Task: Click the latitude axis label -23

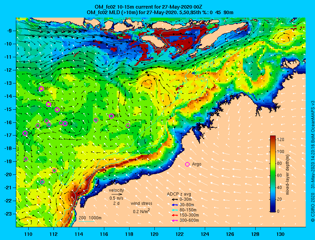Action: pos(8,214)
